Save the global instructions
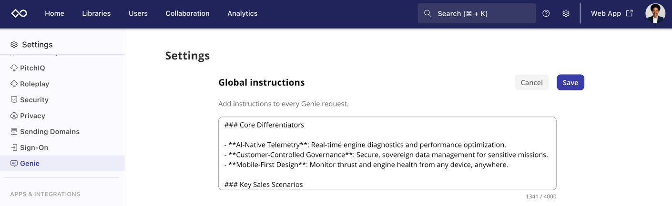The height and width of the screenshot is (206, 672). [570, 82]
